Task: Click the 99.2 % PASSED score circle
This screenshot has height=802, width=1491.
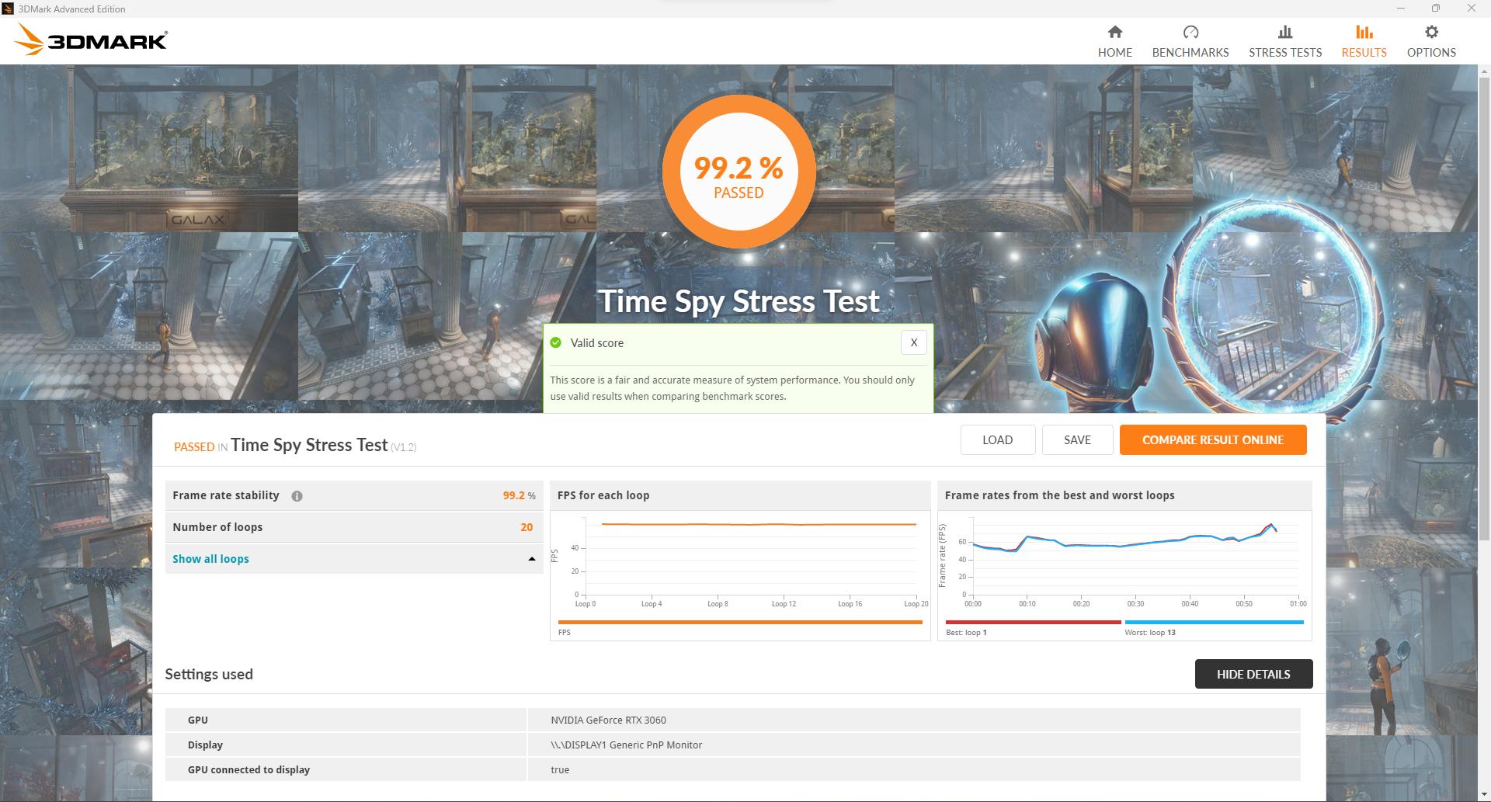Action: [x=739, y=172]
